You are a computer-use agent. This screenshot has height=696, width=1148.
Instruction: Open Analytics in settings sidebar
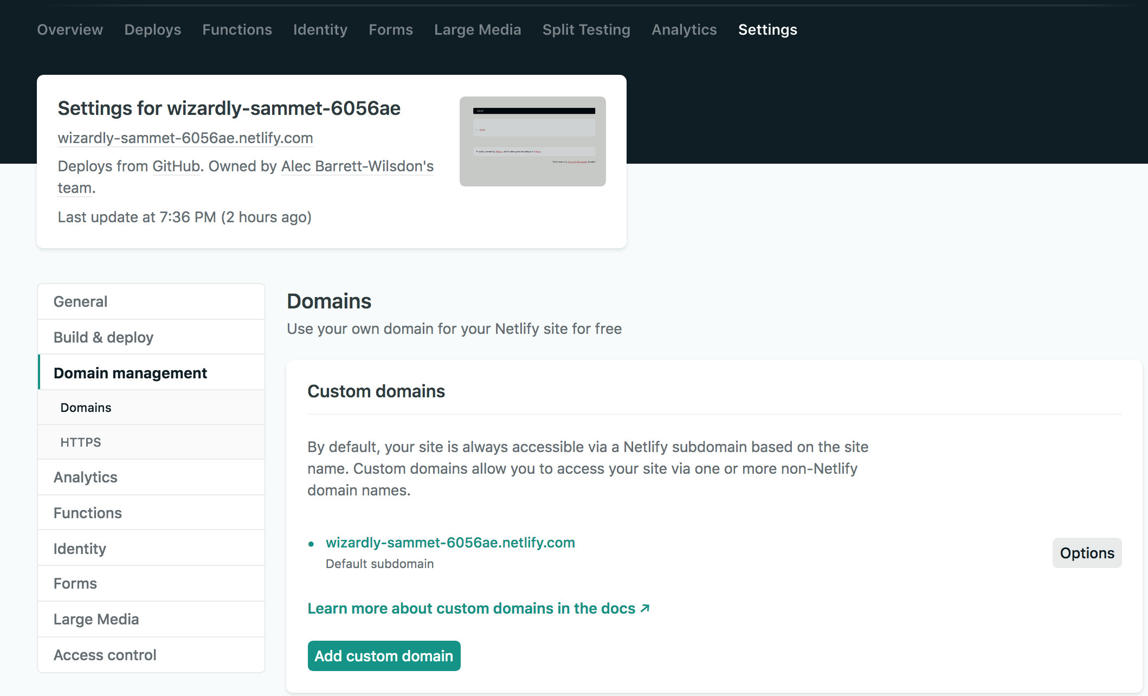pyautogui.click(x=151, y=477)
